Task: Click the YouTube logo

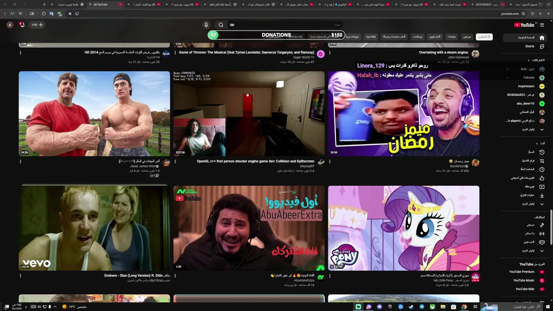Action: [x=524, y=25]
